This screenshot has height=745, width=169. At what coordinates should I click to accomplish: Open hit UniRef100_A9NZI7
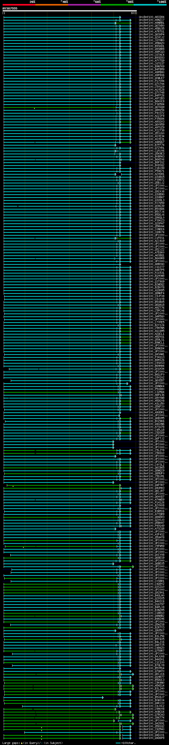(x=152, y=20)
